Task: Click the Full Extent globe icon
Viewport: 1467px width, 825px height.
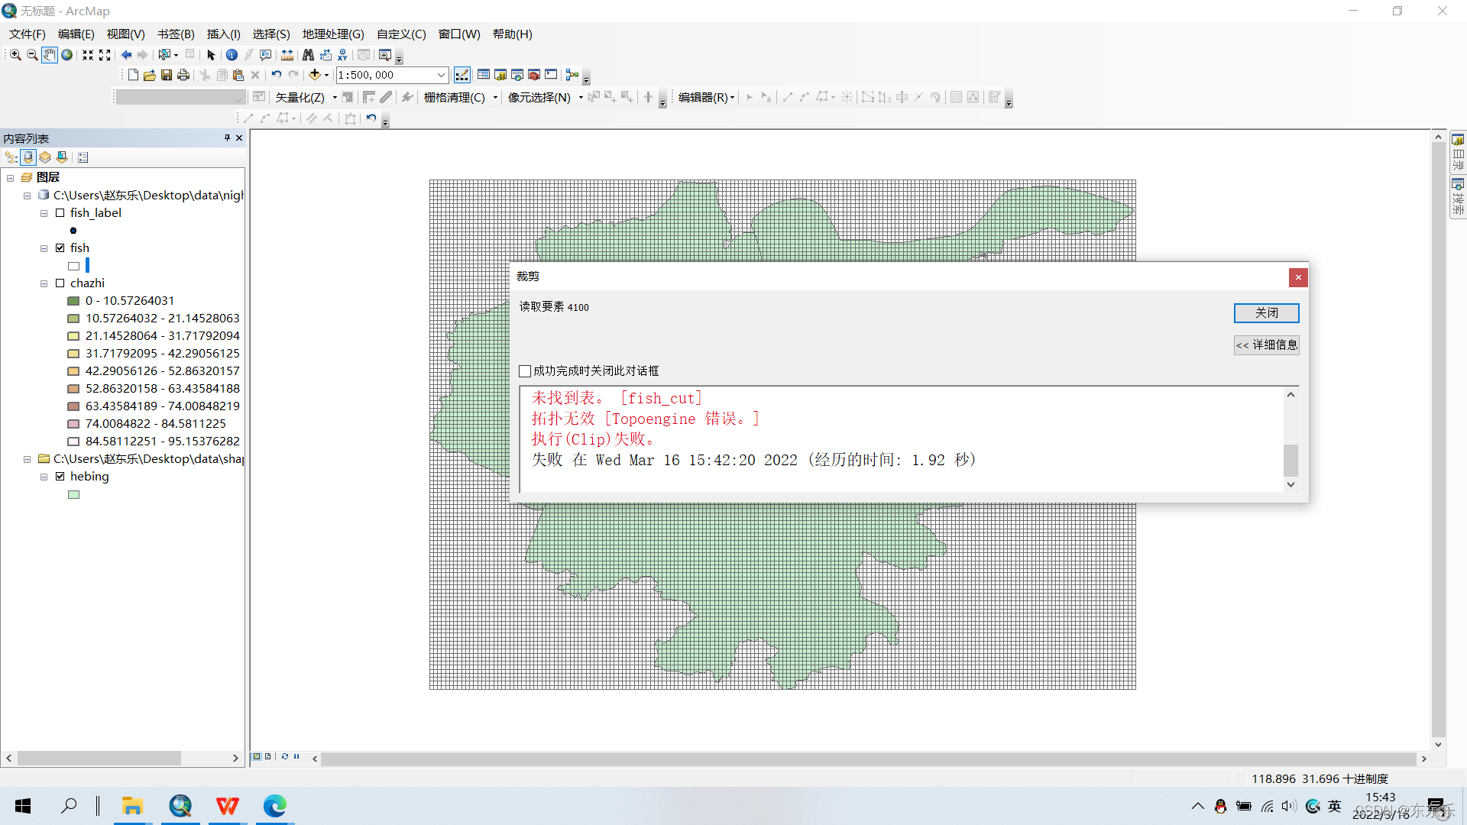Action: 67,55
